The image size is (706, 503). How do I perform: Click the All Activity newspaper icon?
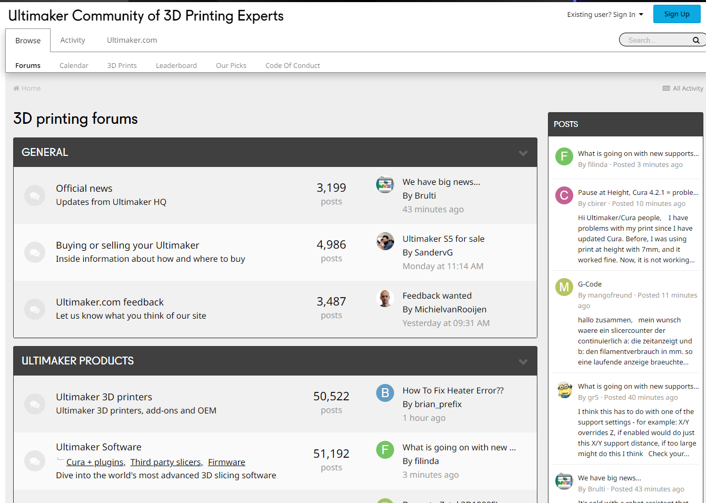point(666,88)
